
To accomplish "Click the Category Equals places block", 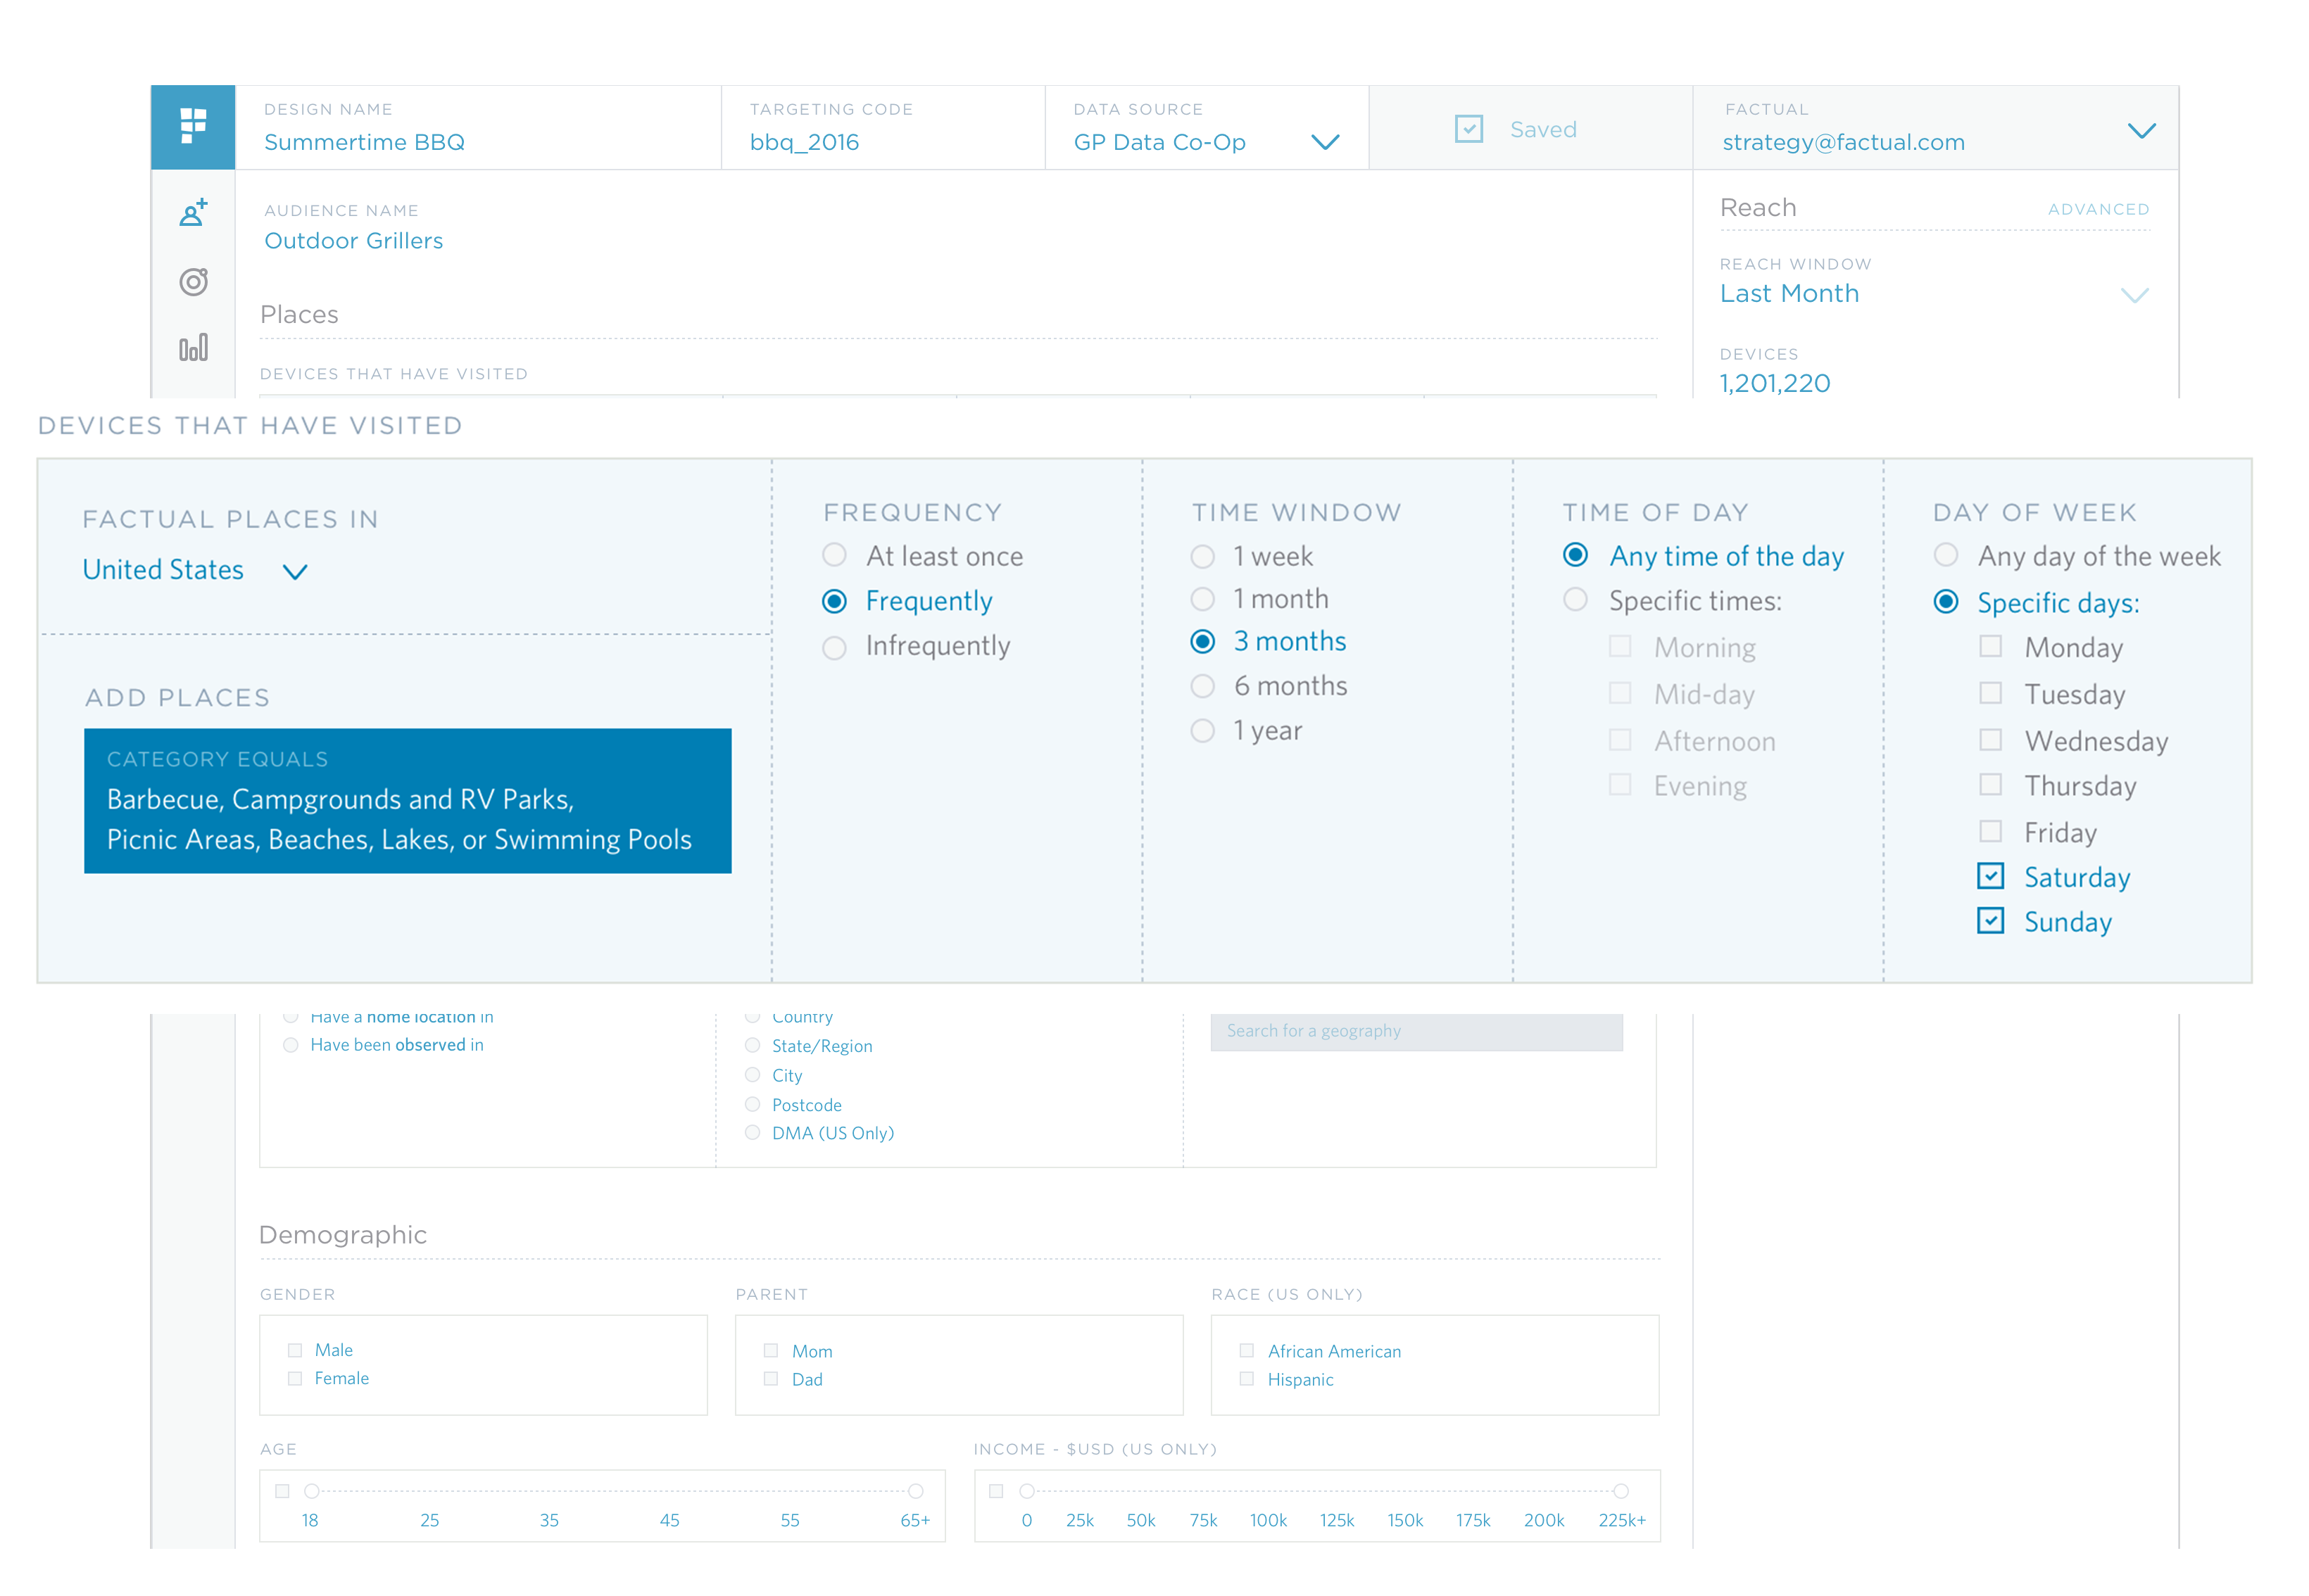I will click(407, 801).
